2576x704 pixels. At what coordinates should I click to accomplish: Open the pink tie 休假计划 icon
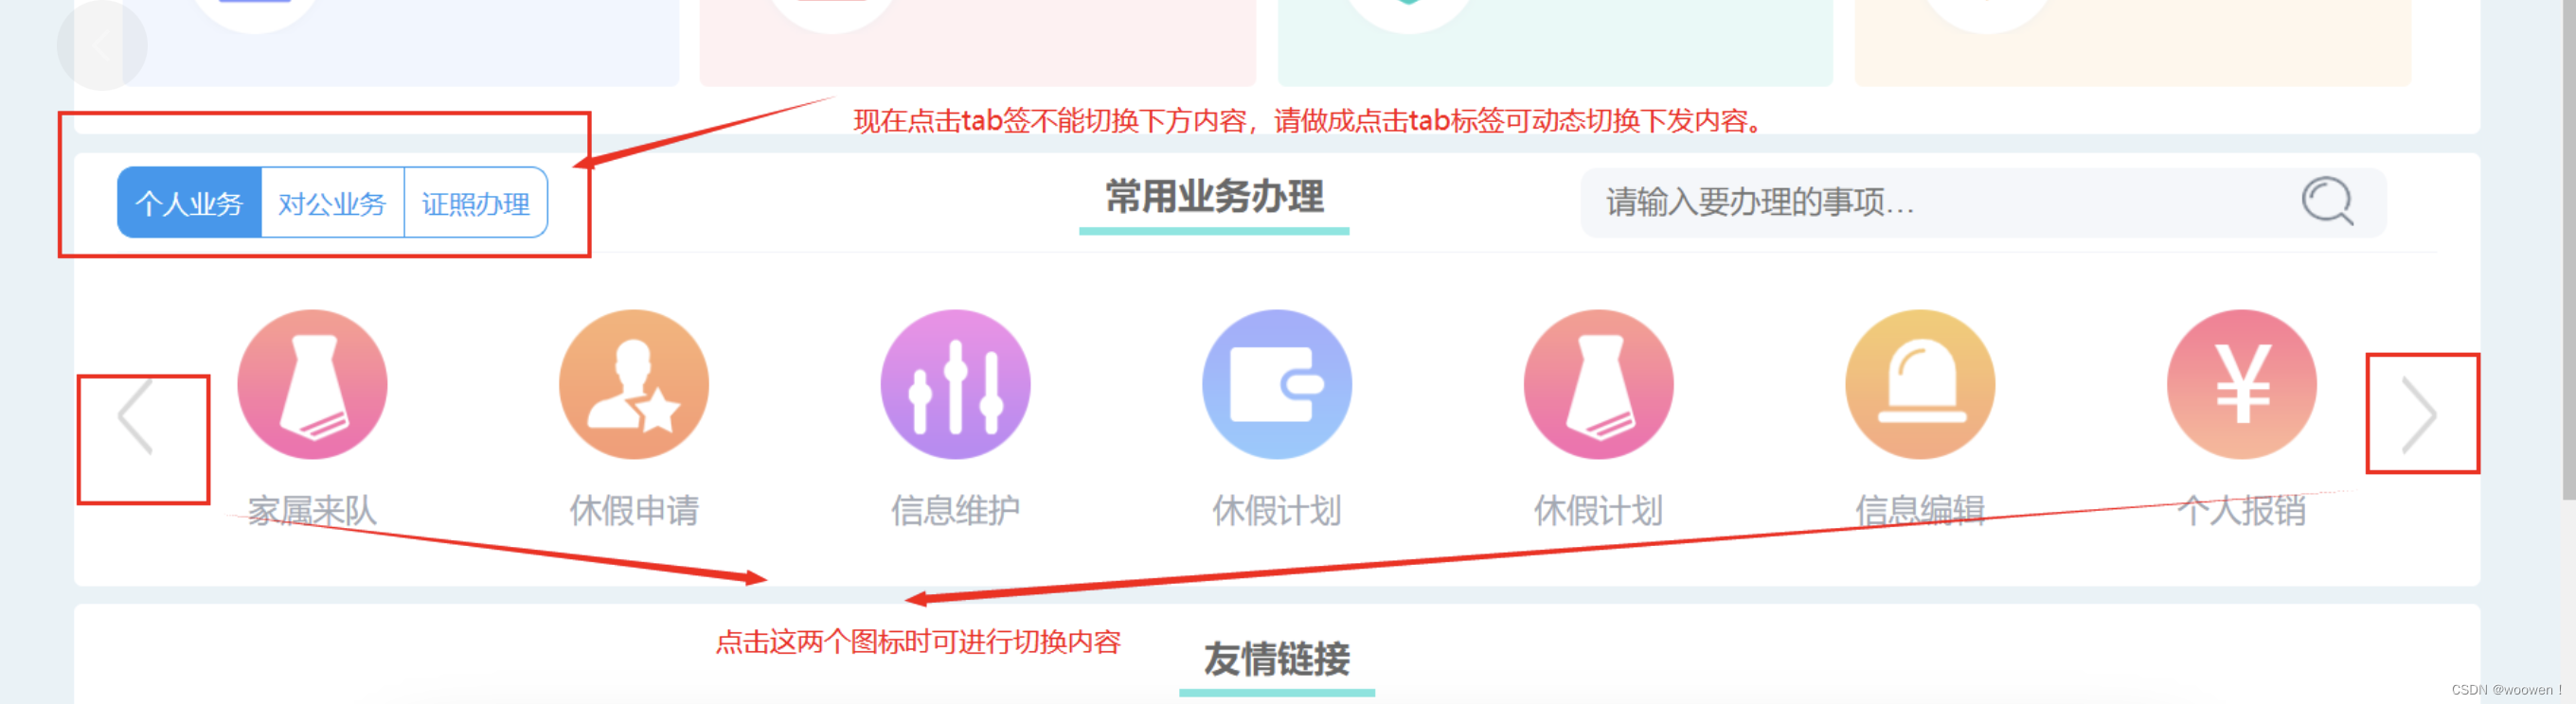pos(1598,384)
